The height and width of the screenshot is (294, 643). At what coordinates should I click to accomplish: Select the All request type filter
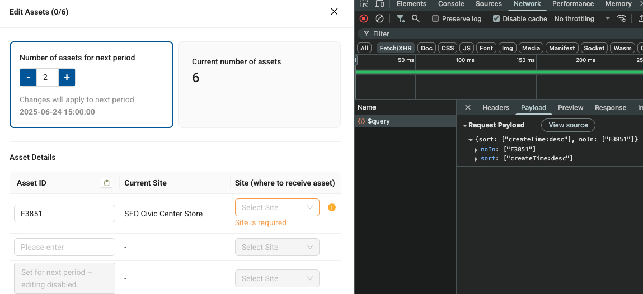(x=364, y=48)
